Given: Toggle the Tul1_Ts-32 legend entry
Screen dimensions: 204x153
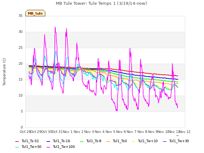Looking at the screenshot, I should click(x=27, y=141).
